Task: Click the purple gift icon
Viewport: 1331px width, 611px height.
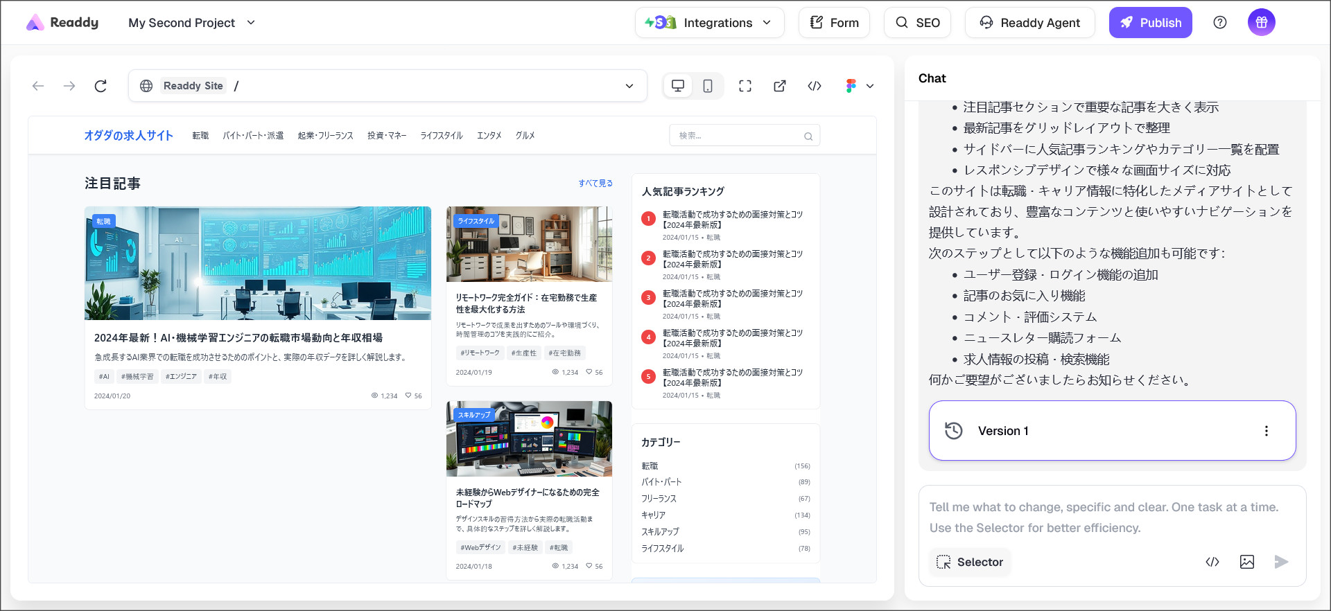Action: click(x=1261, y=23)
